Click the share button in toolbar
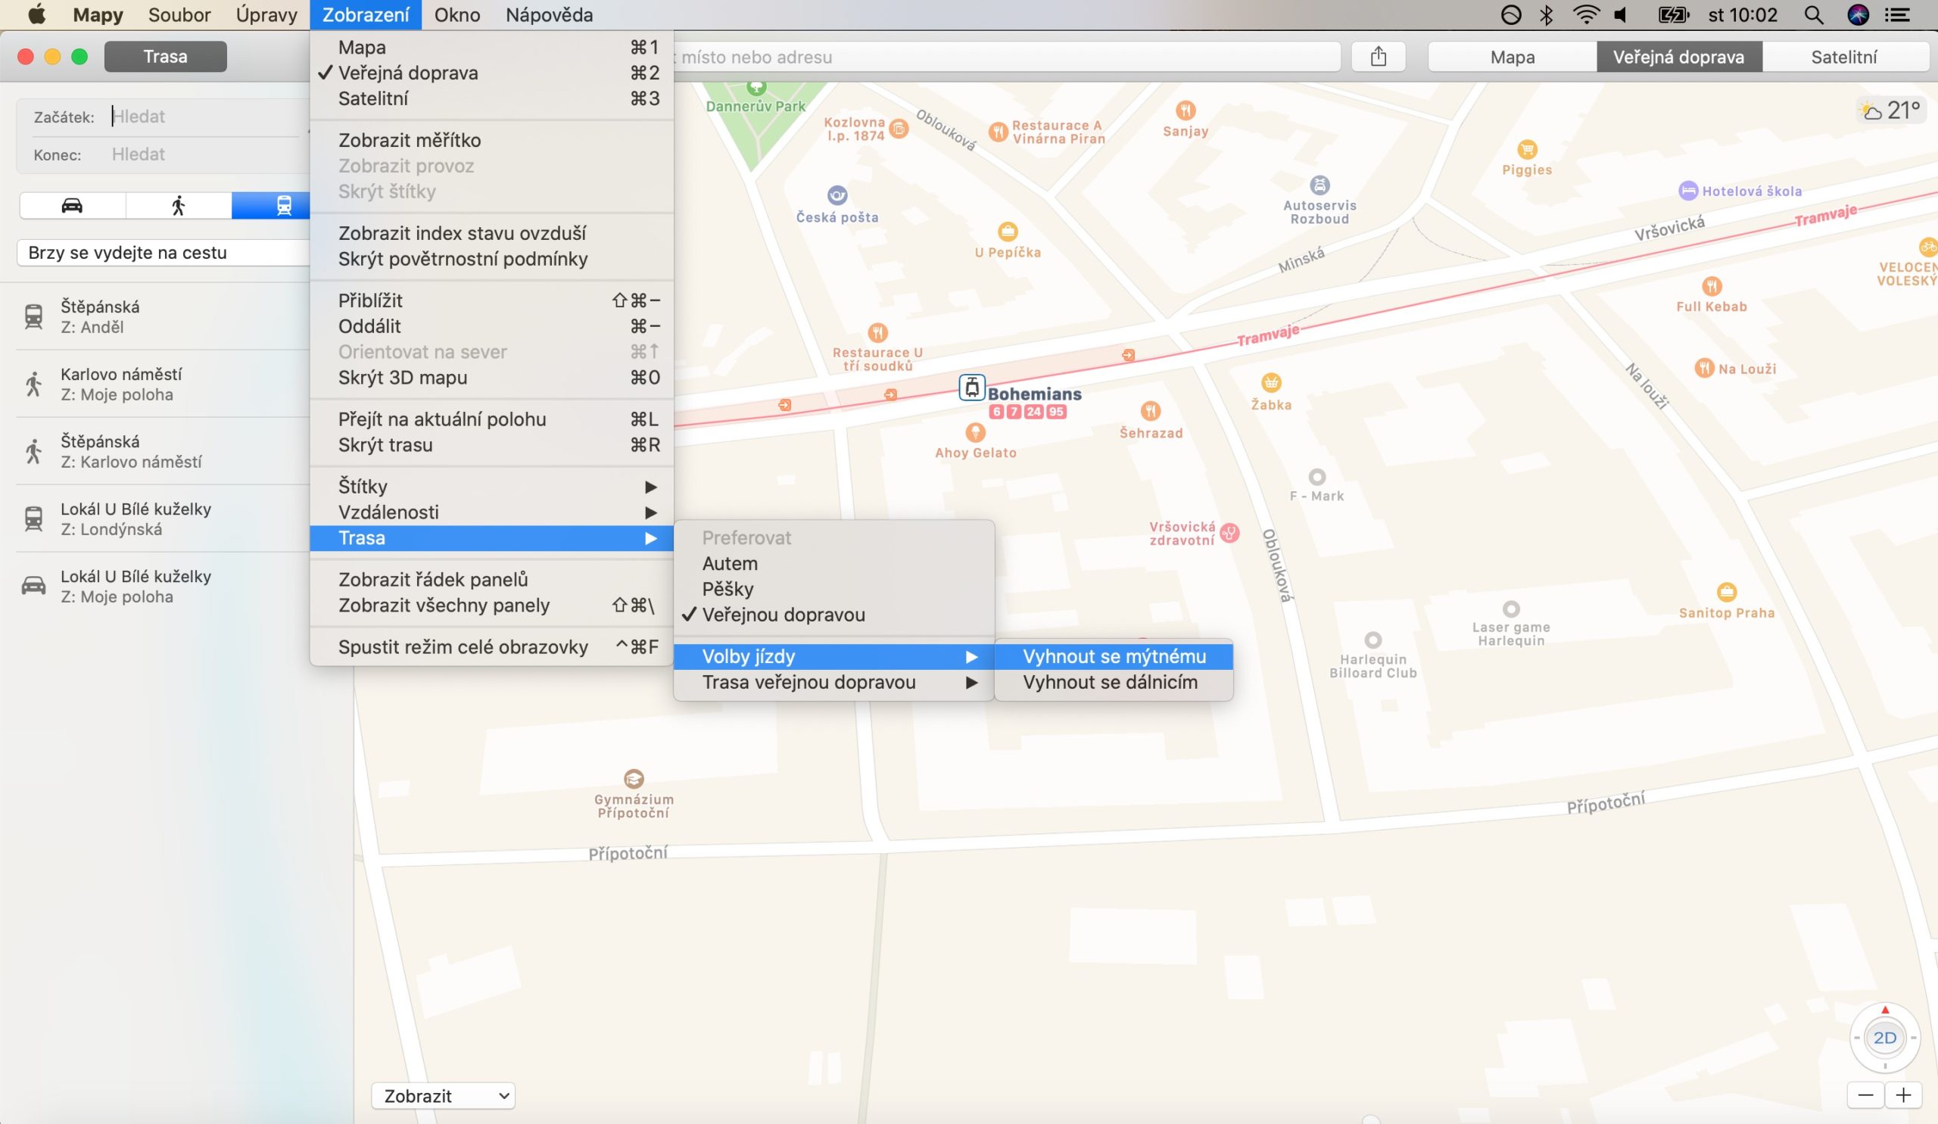The height and width of the screenshot is (1124, 1938). (1378, 57)
